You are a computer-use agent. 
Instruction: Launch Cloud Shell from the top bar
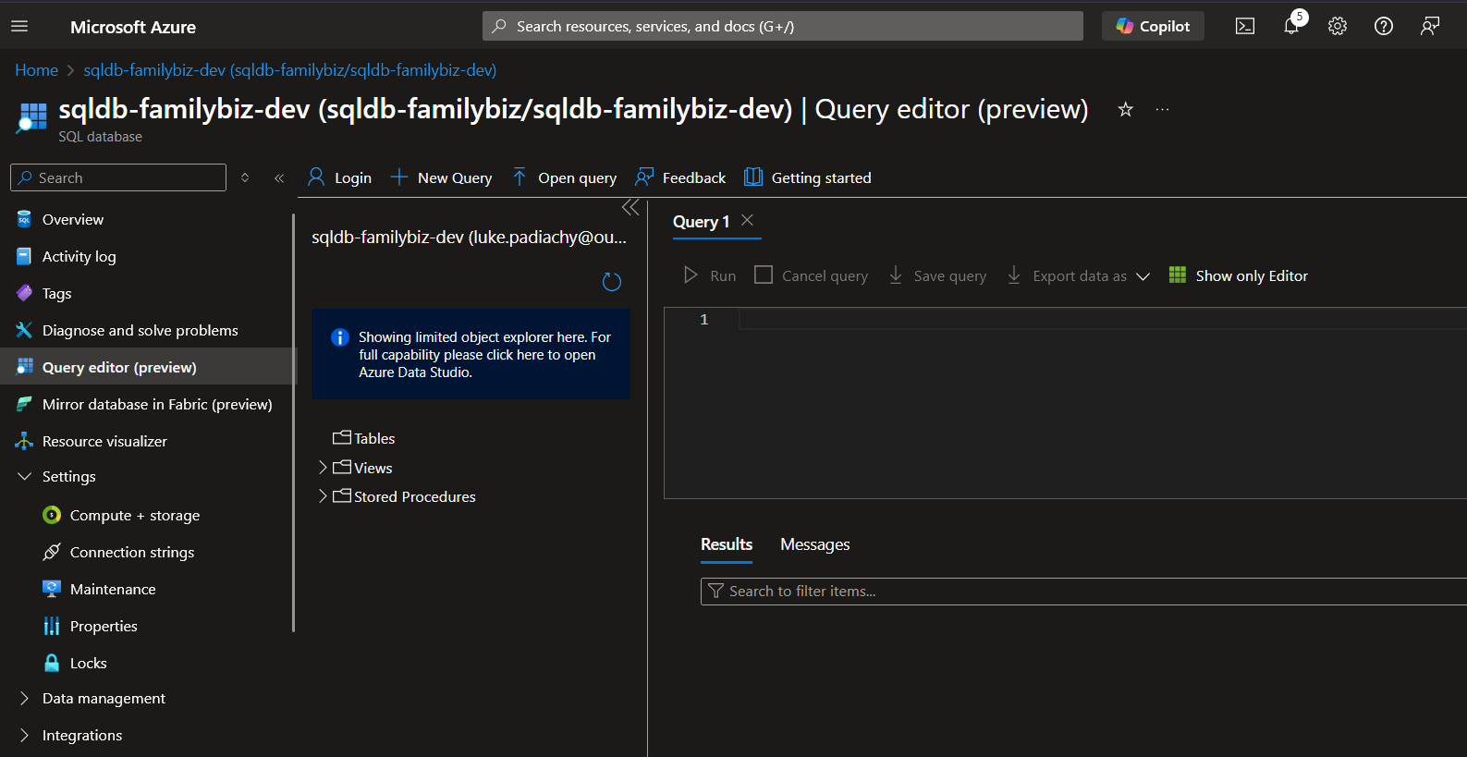pos(1245,27)
